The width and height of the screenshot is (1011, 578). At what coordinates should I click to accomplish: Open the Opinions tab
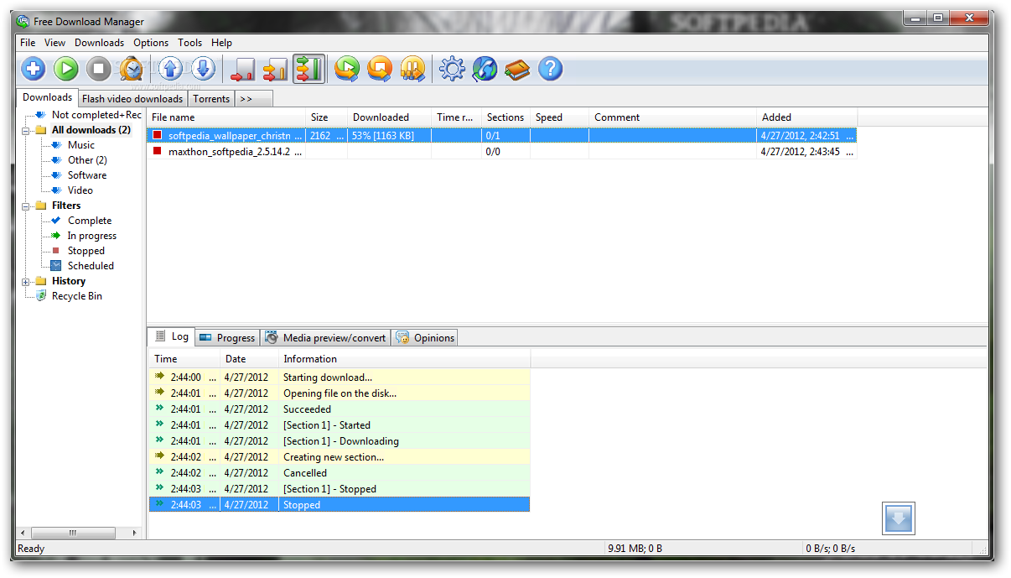[425, 338]
